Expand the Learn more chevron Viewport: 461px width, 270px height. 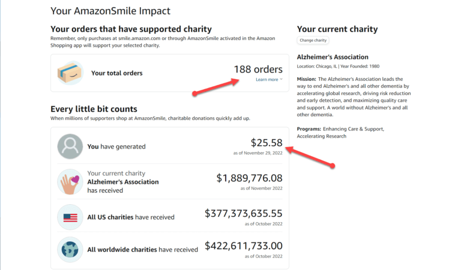pos(281,79)
